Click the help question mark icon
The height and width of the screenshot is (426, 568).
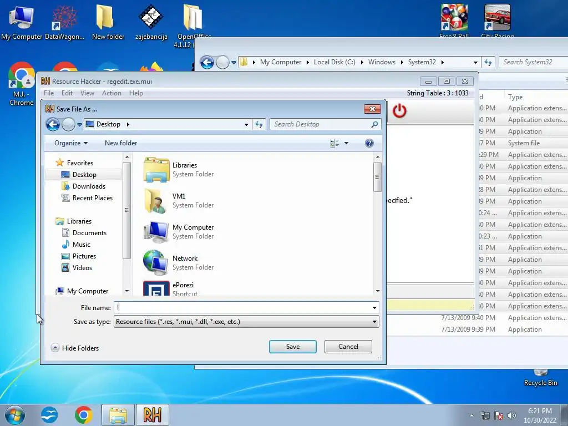[369, 143]
